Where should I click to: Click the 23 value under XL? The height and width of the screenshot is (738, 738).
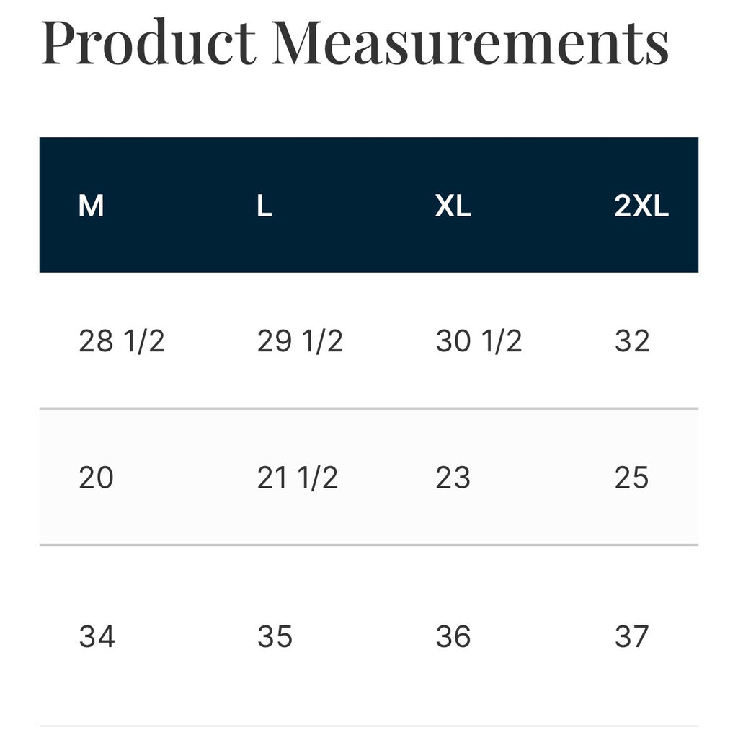(453, 478)
